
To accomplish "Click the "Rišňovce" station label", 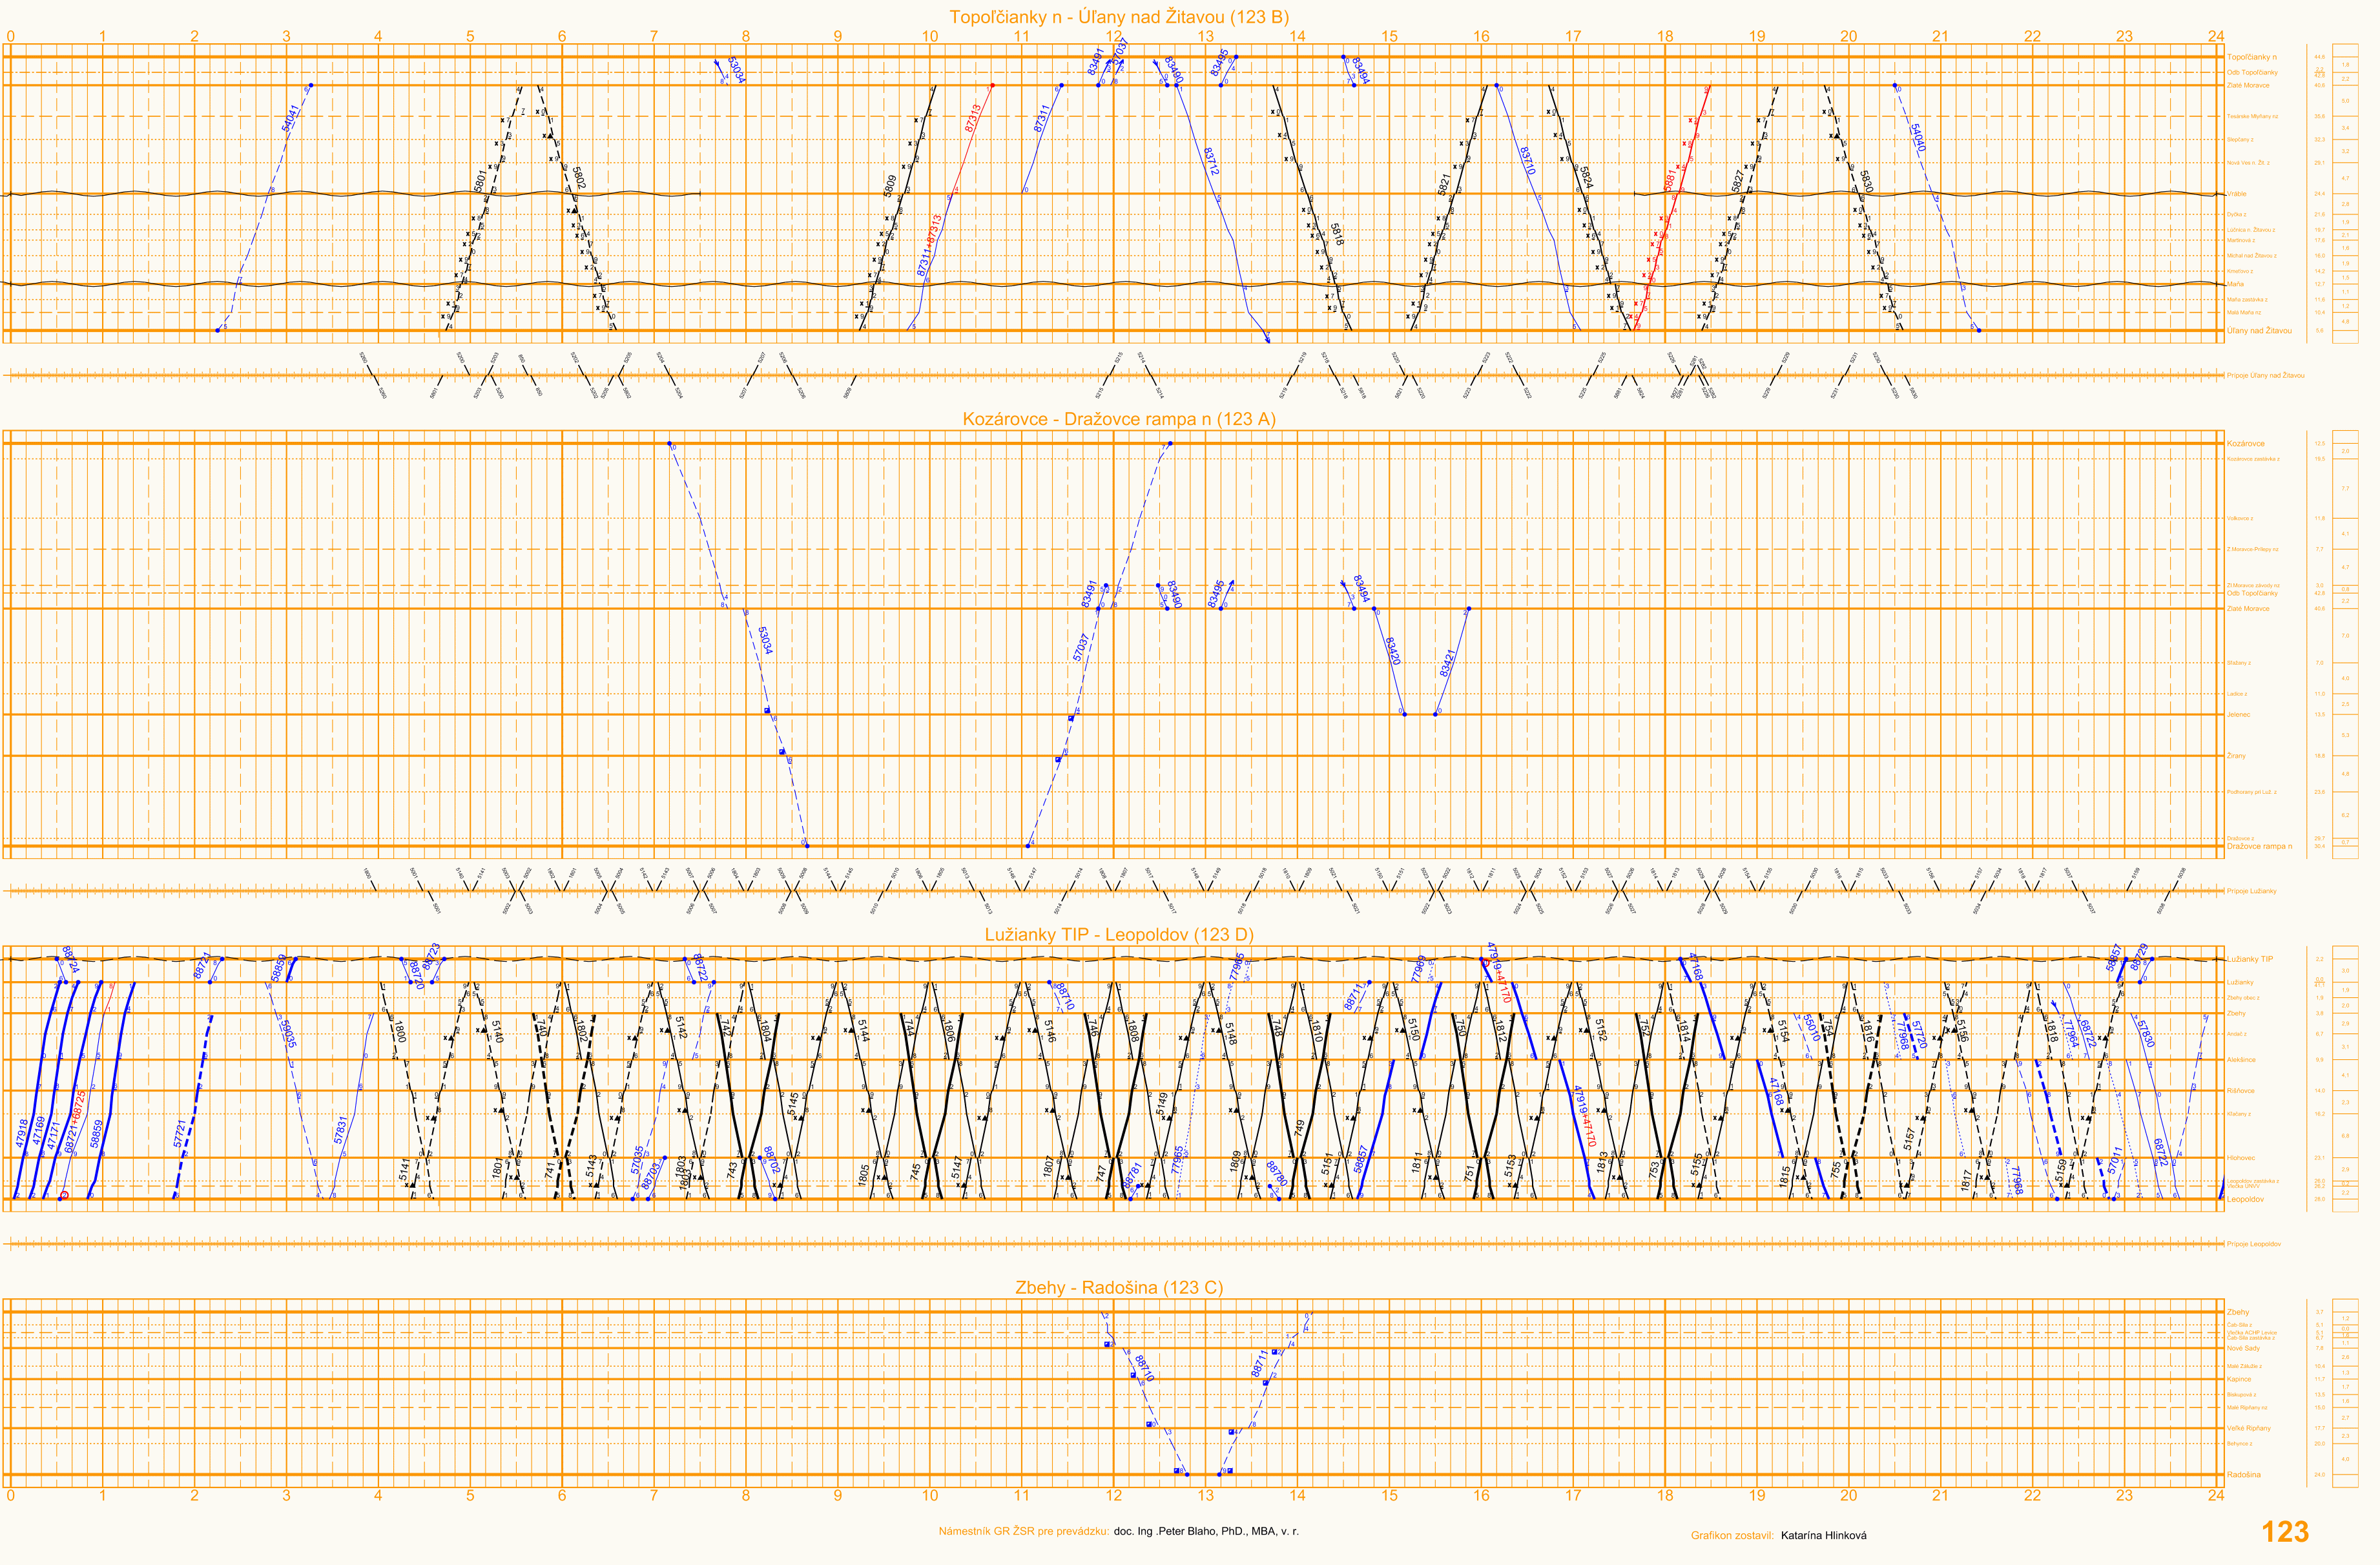I will (x=2241, y=1091).
